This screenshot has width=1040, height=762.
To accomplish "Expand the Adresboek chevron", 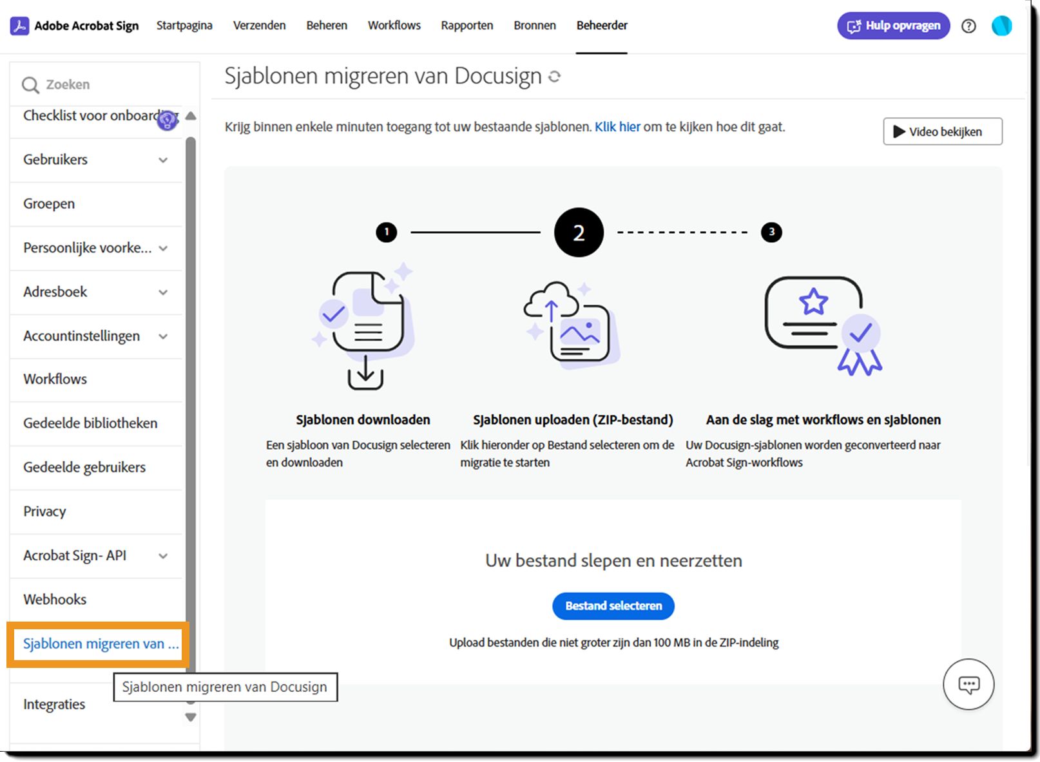I will 164,292.
